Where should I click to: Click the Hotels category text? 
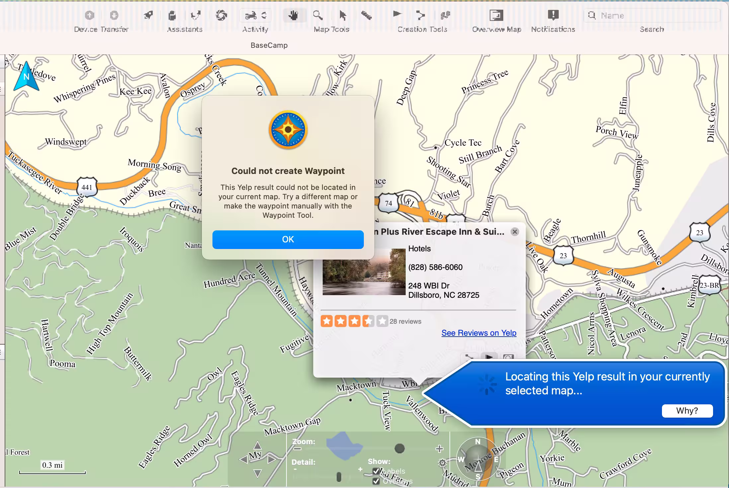[419, 249]
